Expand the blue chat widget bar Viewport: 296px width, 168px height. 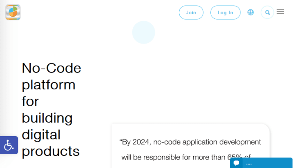(269, 163)
